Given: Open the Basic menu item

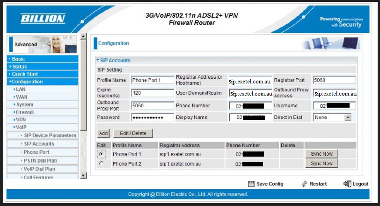Looking at the screenshot, I should coord(43,59).
